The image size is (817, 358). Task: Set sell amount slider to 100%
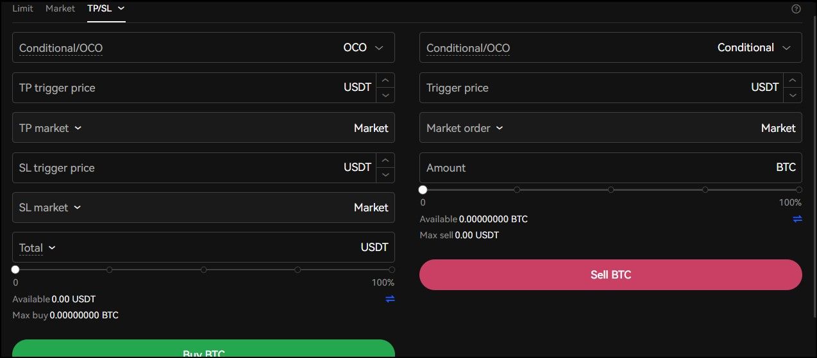click(x=799, y=190)
